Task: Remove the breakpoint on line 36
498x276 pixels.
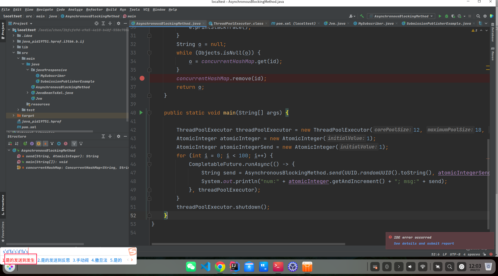Action: click(142, 78)
